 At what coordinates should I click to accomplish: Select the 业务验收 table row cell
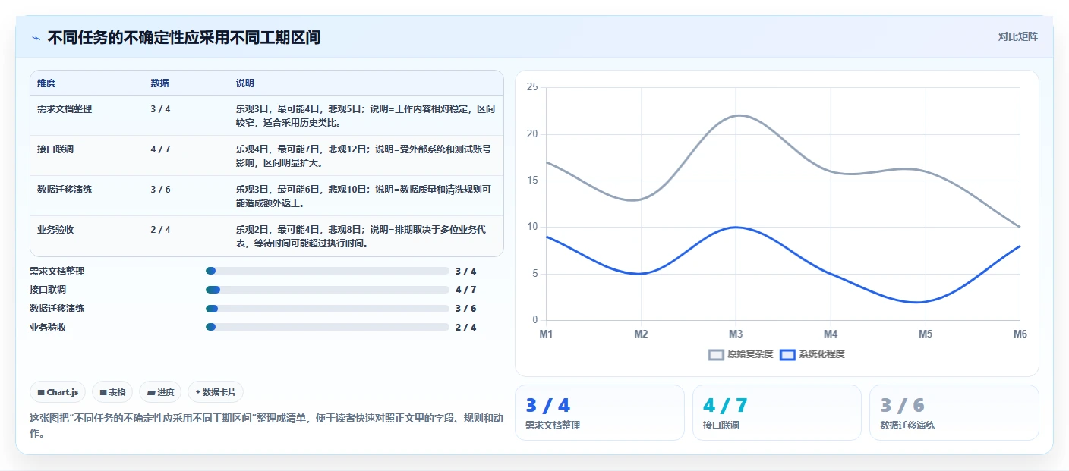[55, 230]
